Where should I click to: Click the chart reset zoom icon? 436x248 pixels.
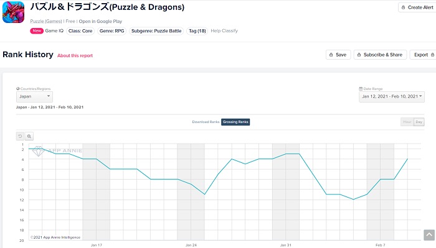click(x=20, y=136)
